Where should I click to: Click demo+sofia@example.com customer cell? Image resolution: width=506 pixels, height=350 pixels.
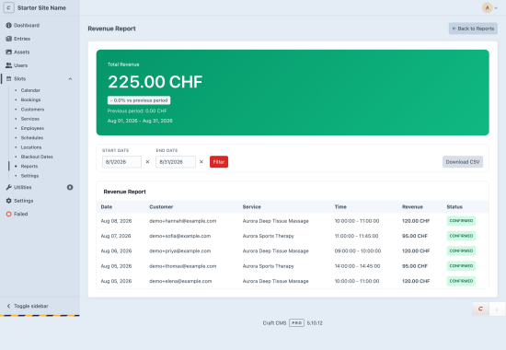click(x=179, y=236)
